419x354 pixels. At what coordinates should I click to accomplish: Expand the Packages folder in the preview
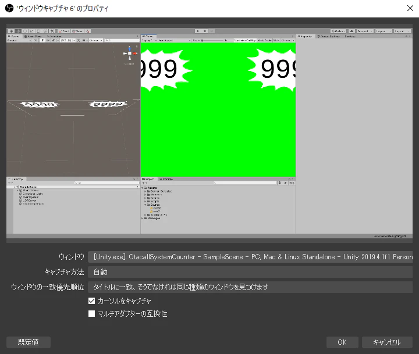[x=142, y=218]
